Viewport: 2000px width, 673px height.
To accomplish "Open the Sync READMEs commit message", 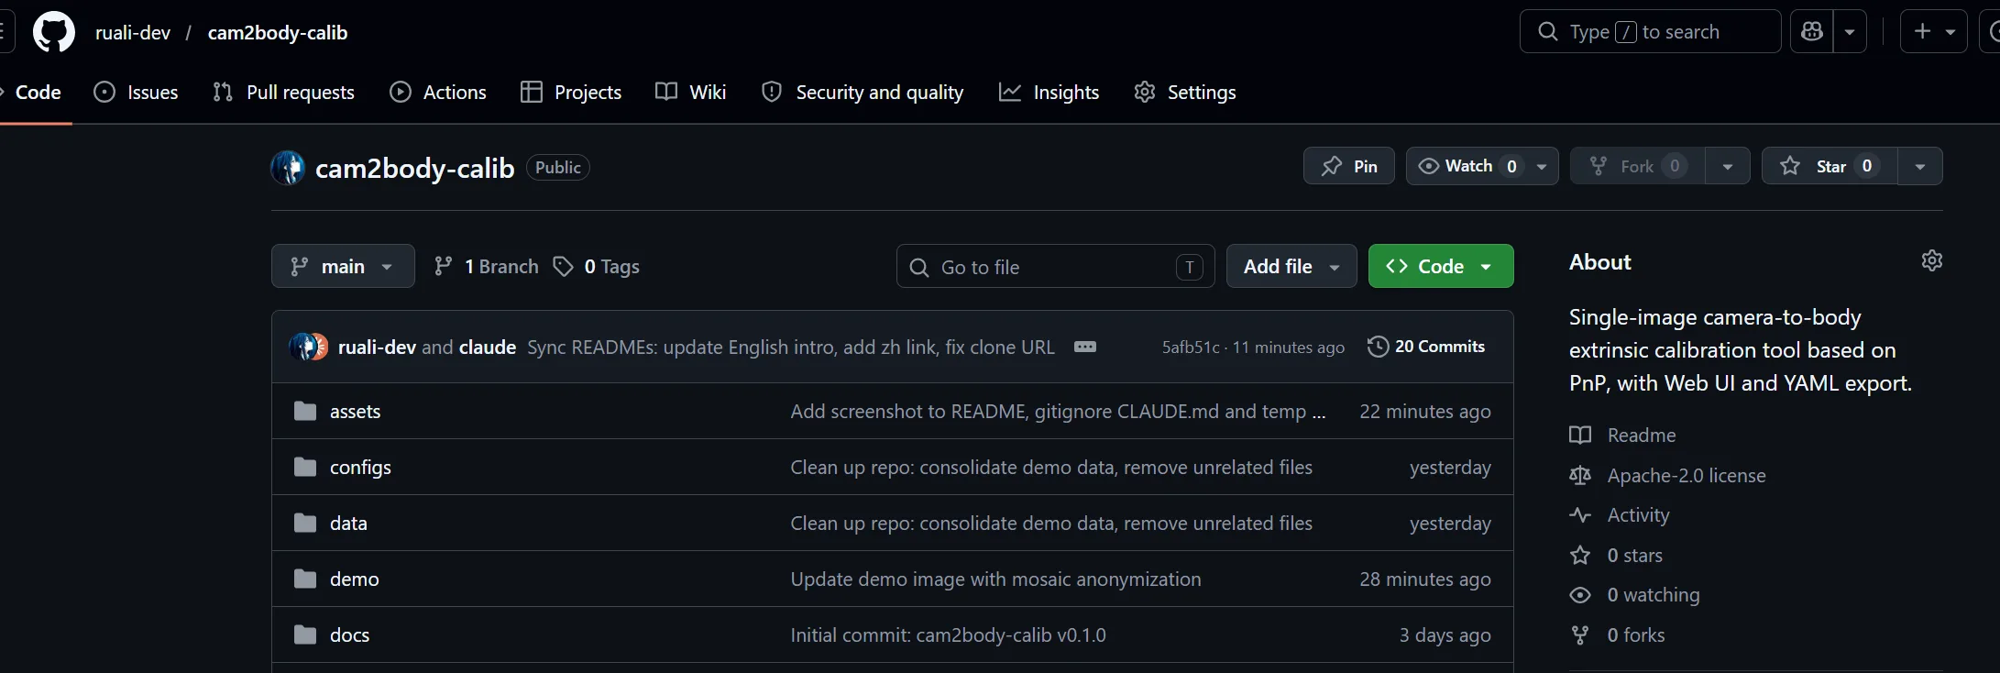I will [x=791, y=347].
